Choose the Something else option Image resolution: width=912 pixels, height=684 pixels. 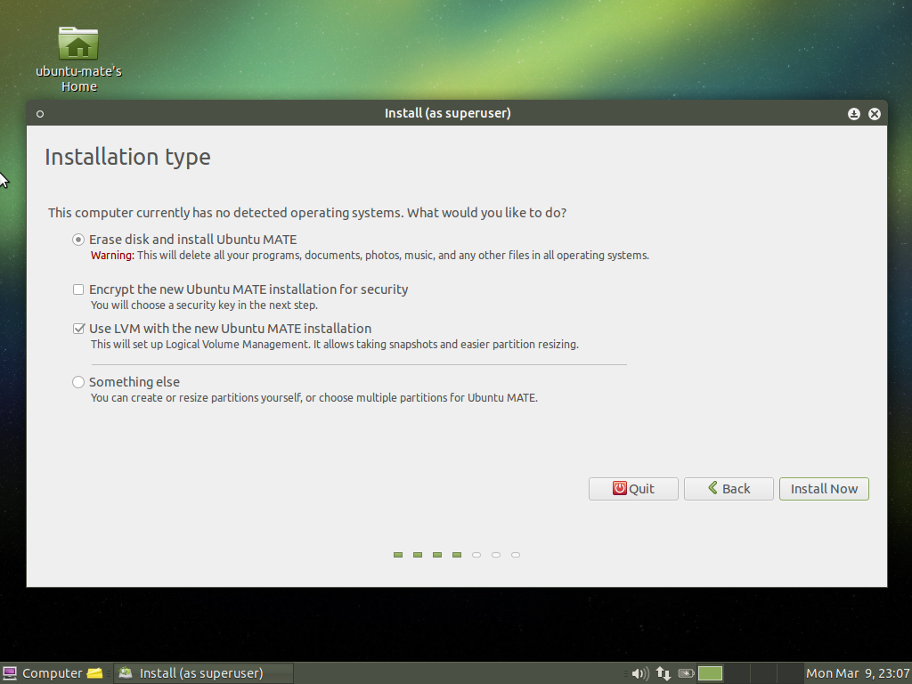[x=126, y=382]
